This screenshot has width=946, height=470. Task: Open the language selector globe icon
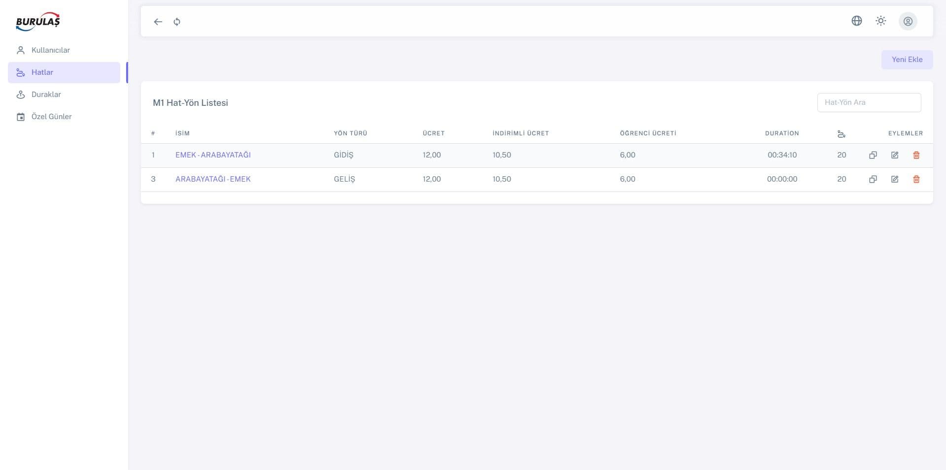pyautogui.click(x=856, y=21)
